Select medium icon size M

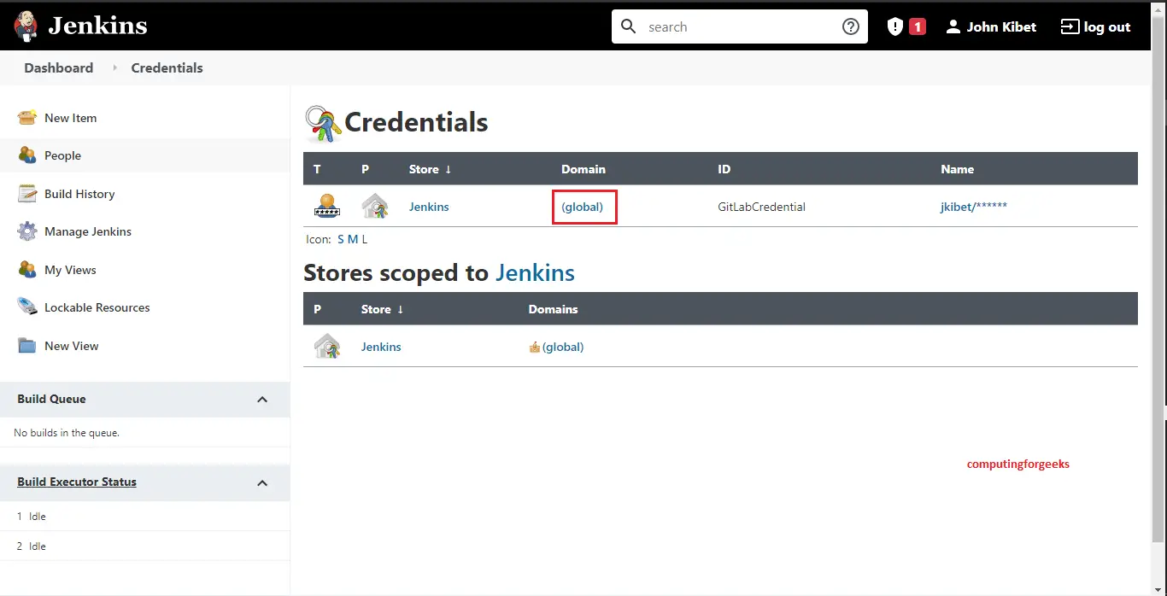point(353,240)
